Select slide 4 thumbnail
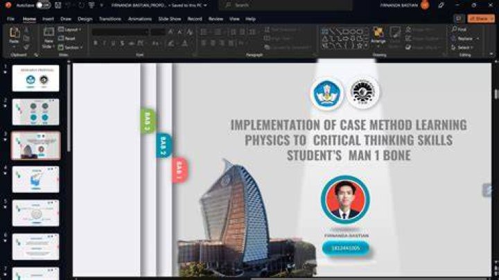Screen dimensions: 499x280 pyautogui.click(x=35, y=179)
